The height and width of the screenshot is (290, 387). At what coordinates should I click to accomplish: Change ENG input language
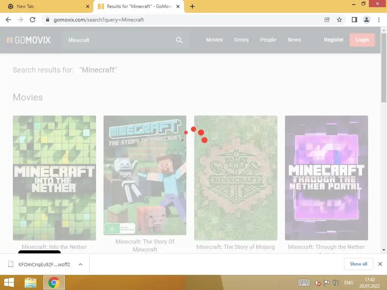348,282
